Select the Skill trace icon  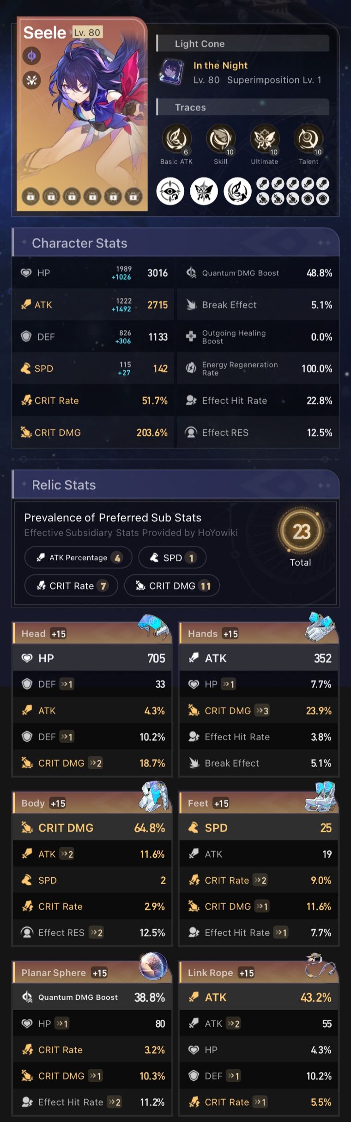[x=220, y=138]
